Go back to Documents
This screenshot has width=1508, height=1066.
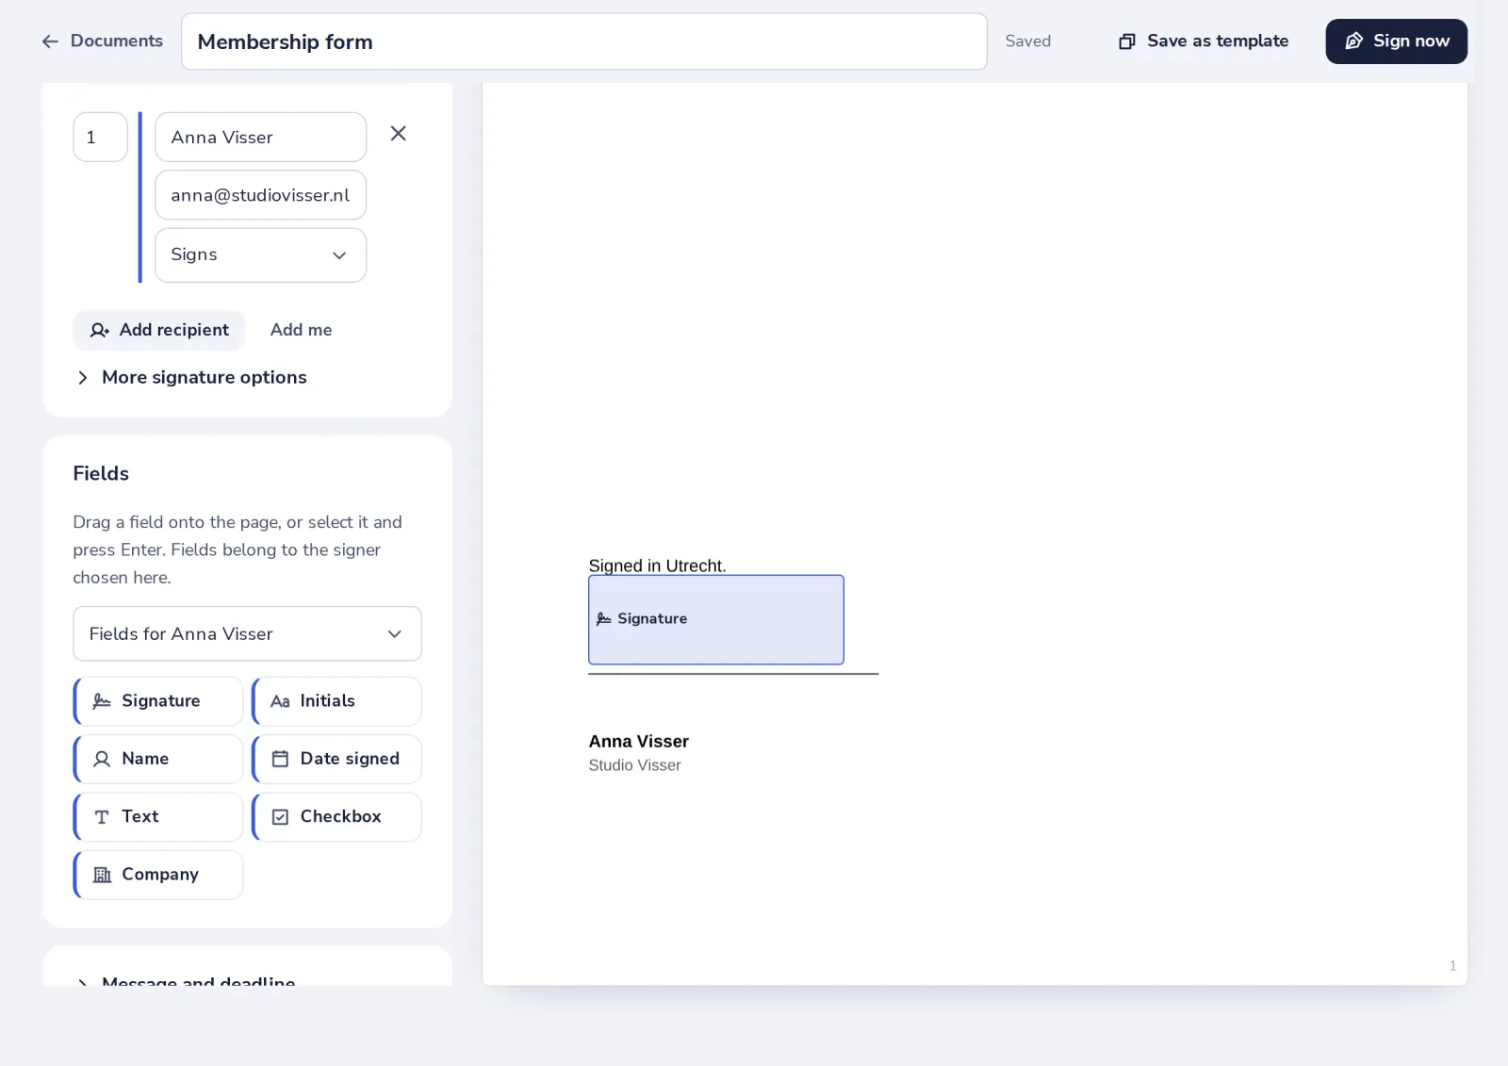102,41
